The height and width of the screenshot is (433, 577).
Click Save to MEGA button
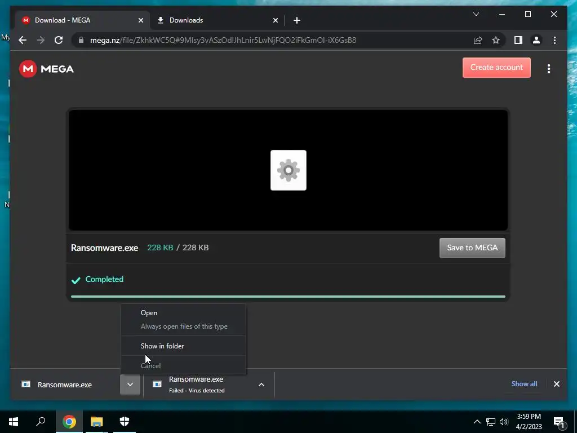[472, 248]
